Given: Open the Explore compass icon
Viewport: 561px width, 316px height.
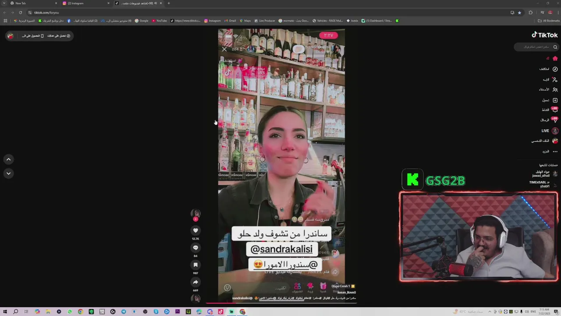Looking at the screenshot, I should tap(555, 69).
